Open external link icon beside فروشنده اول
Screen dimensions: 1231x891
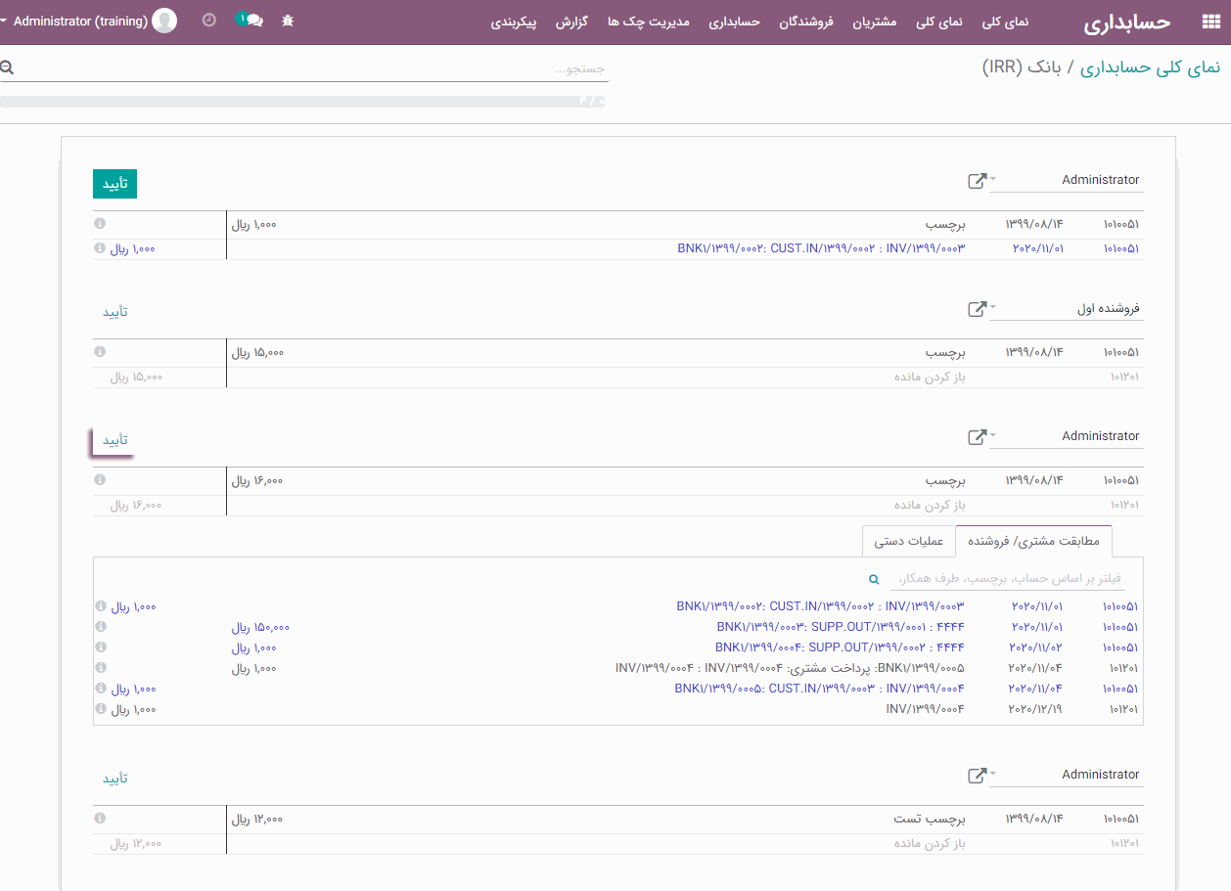[977, 309]
